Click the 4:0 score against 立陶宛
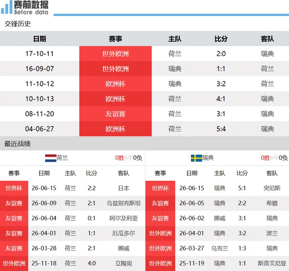289x271 pixels. coord(91,263)
